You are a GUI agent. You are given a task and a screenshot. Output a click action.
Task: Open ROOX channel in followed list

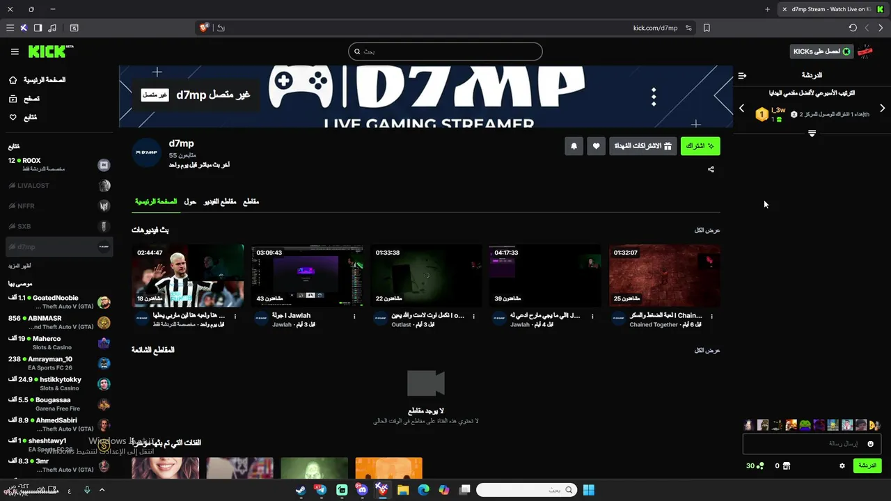pos(58,164)
